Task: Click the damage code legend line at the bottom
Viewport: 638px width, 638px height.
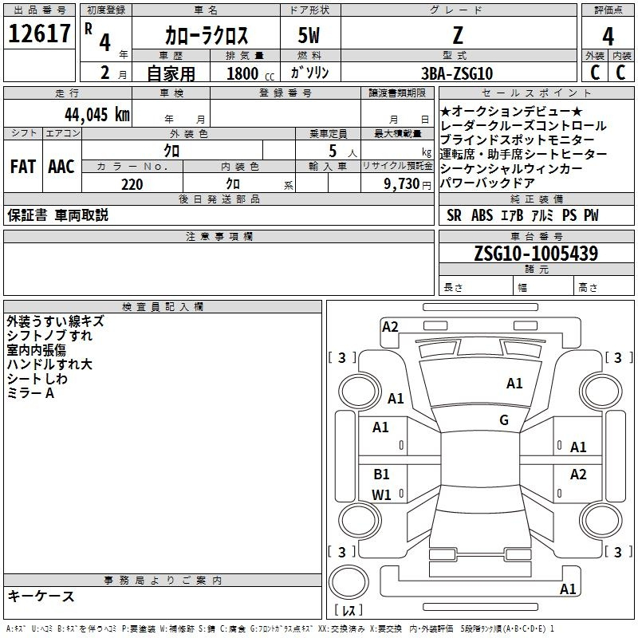Action: pos(280,628)
